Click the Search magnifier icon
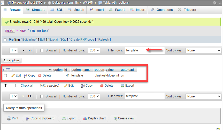Image resolution: width=223 pixels, height=130 pixels. click(70, 10)
